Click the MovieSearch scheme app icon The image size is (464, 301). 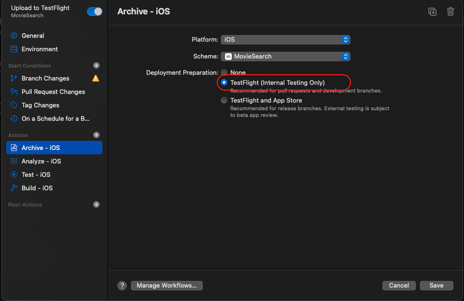point(228,57)
